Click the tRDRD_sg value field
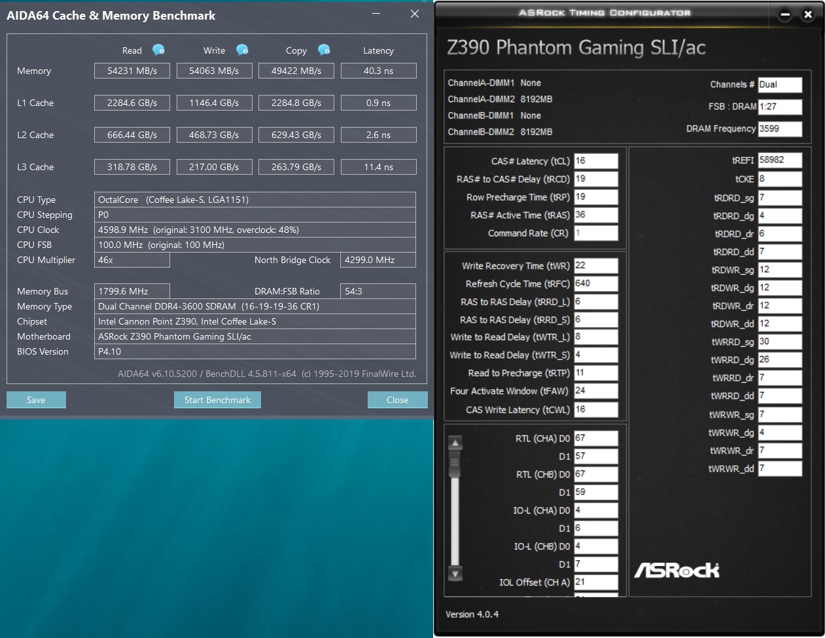This screenshot has height=638, width=825. 780,198
